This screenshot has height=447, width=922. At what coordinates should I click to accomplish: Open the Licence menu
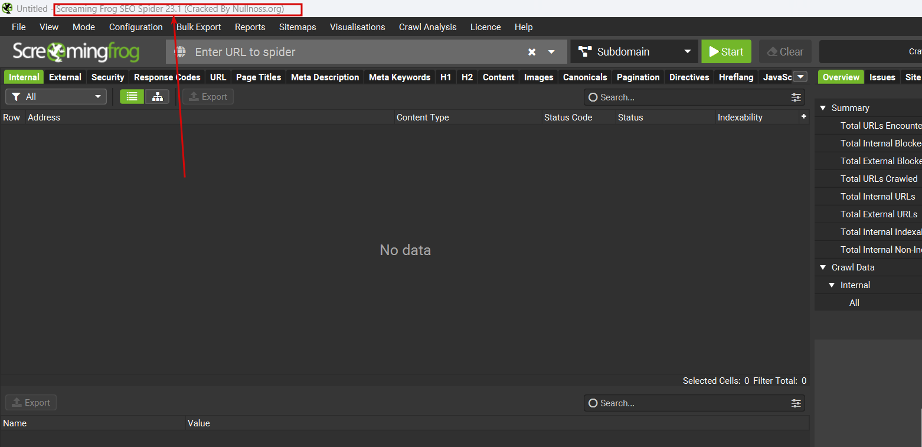[486, 27]
